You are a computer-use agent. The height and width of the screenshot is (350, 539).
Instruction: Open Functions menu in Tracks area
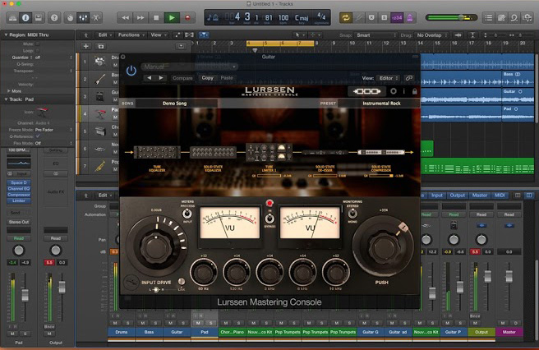[131, 35]
